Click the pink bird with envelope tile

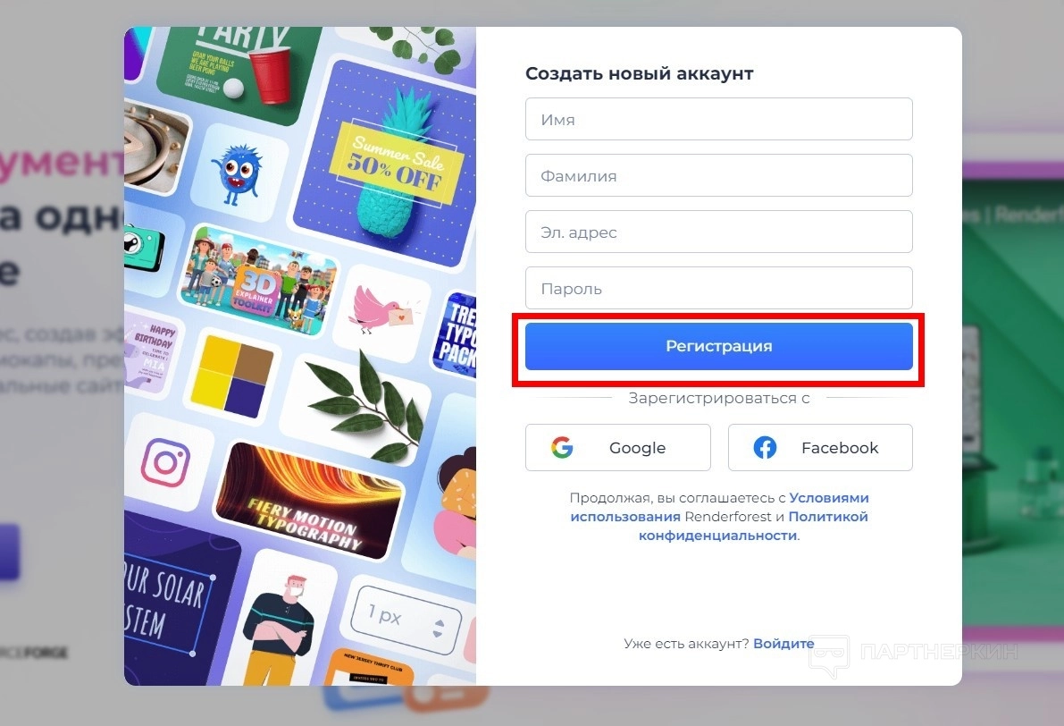(x=385, y=309)
